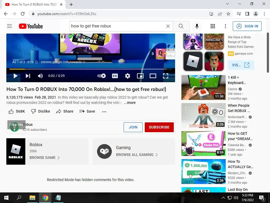Share this page from the address bar

point(220,14)
